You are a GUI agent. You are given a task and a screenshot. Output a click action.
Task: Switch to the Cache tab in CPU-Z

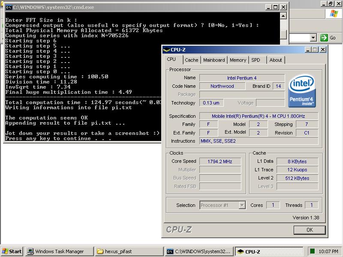(191, 60)
